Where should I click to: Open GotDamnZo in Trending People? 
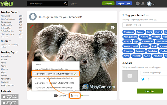coord(6,25)
